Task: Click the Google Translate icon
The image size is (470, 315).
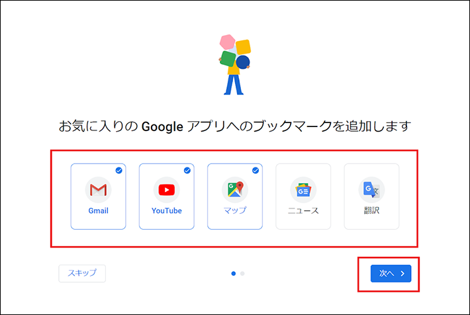Action: pos(371,190)
